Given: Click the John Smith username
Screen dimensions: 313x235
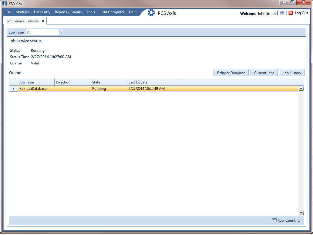Looking at the screenshot, I should click(267, 13).
